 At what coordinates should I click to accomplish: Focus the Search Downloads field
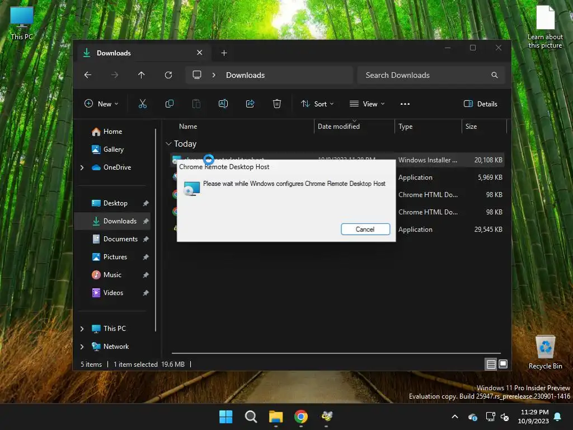coord(431,75)
